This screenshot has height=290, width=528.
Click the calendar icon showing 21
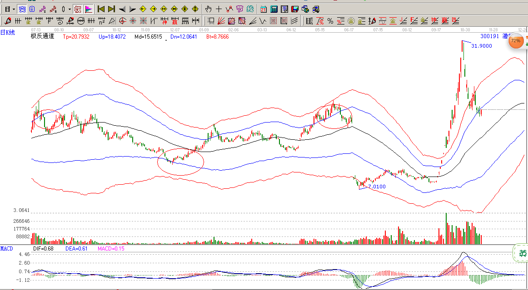pyautogui.click(x=264, y=9)
